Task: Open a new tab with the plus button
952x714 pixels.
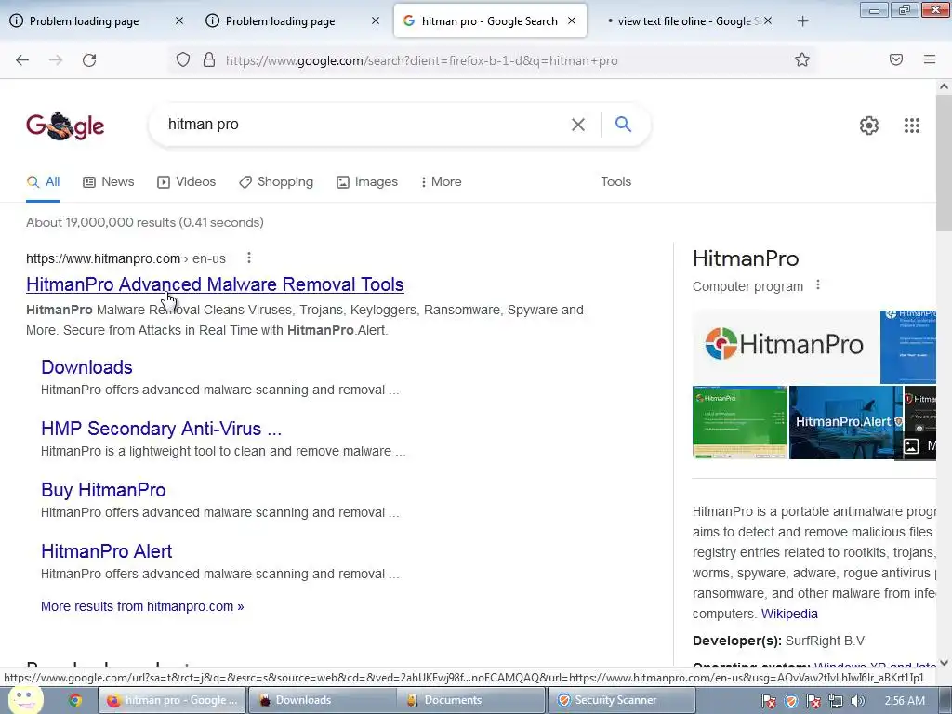Action: point(802,21)
